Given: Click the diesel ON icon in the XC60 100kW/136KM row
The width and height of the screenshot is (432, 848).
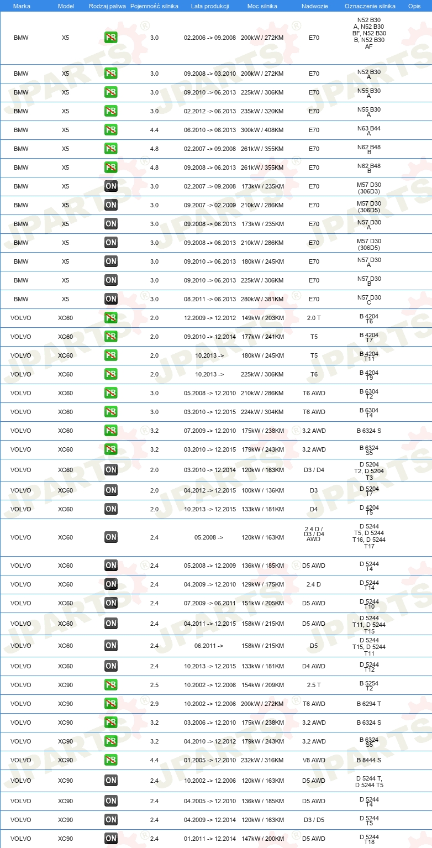Looking at the screenshot, I should coord(111,490).
